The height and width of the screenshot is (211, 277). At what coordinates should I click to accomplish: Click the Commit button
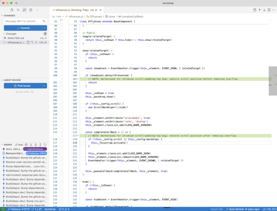23,28
